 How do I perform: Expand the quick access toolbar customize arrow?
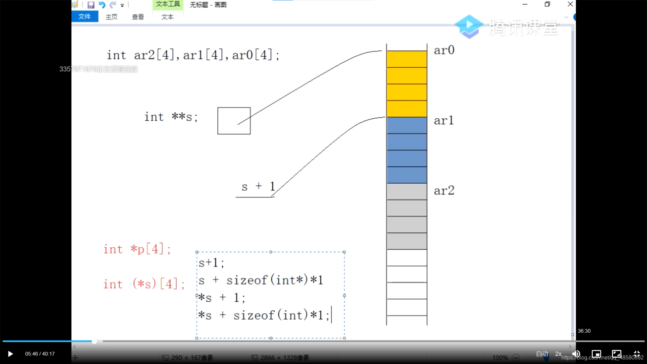pos(122,5)
